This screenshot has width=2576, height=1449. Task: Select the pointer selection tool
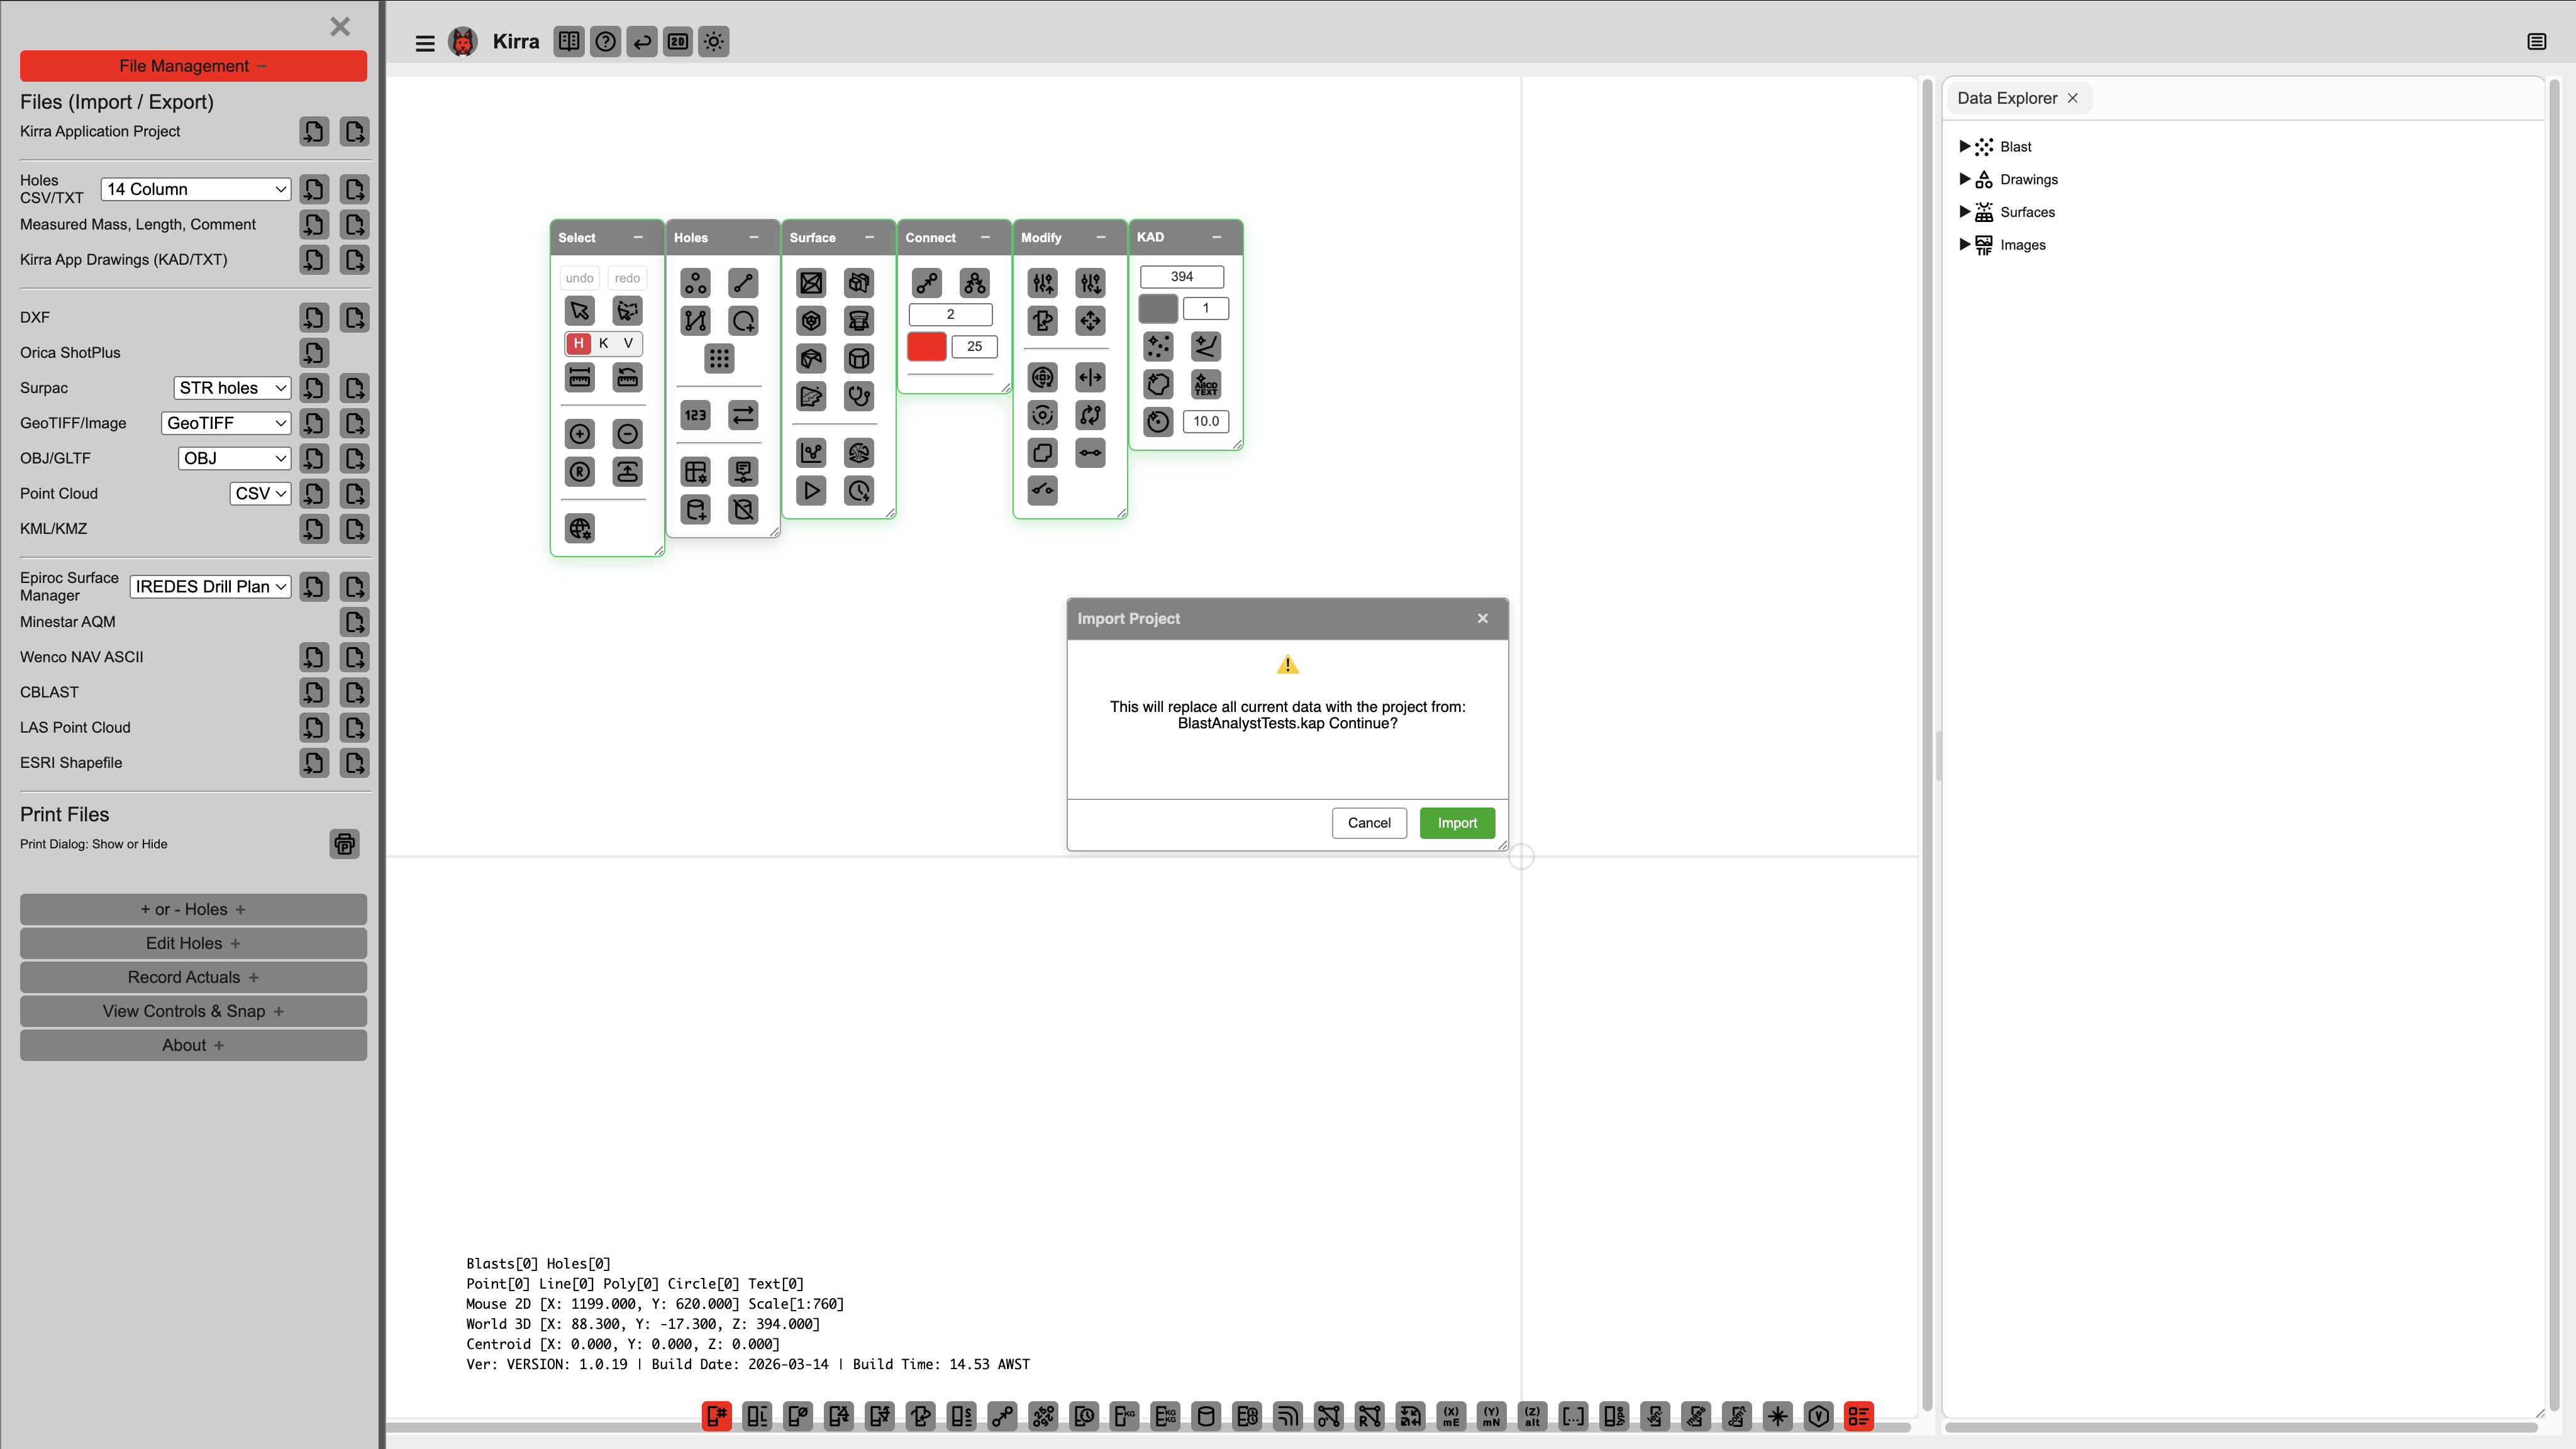[x=579, y=311]
